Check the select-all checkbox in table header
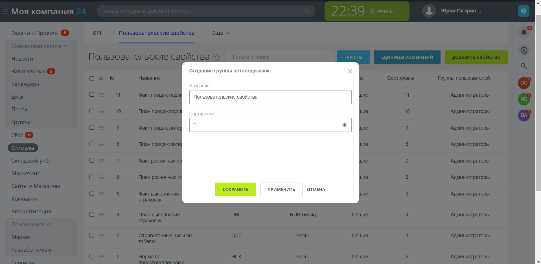 [x=92, y=78]
